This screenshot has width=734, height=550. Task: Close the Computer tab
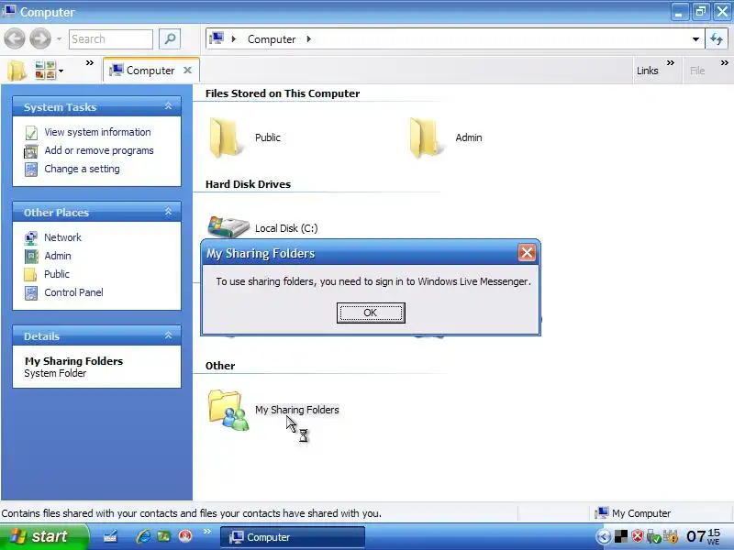pyautogui.click(x=187, y=71)
